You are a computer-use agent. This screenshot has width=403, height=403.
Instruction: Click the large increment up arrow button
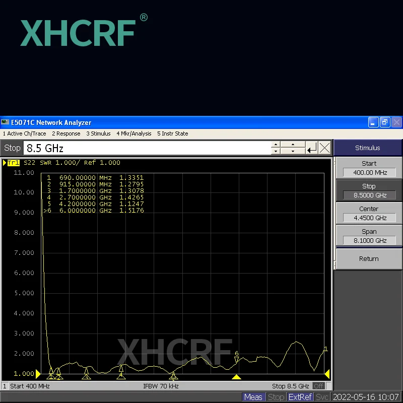[293, 145]
